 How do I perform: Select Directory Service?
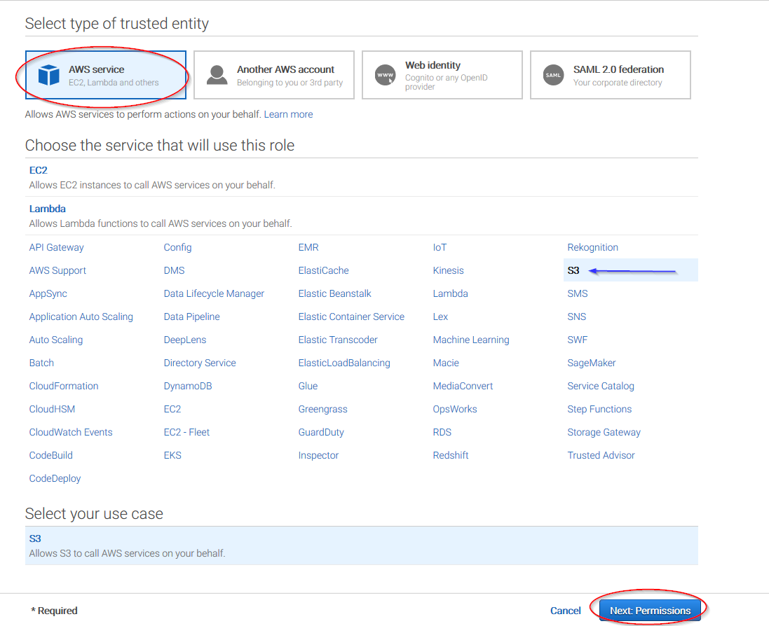[x=200, y=363]
